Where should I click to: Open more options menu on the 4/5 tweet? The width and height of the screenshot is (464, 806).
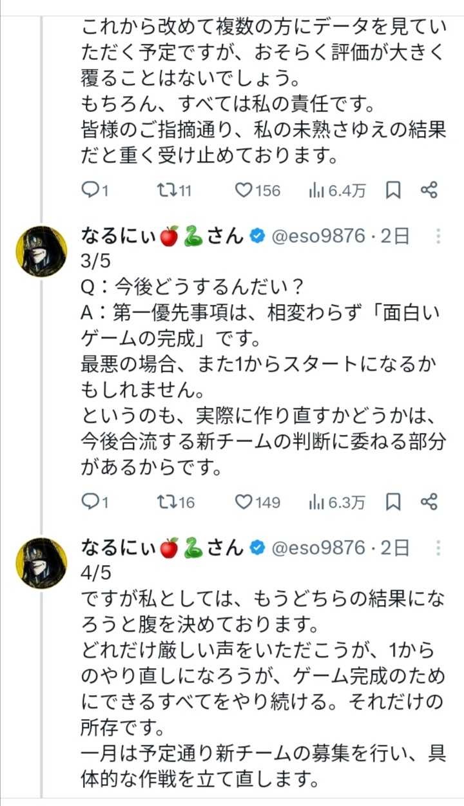(x=438, y=548)
